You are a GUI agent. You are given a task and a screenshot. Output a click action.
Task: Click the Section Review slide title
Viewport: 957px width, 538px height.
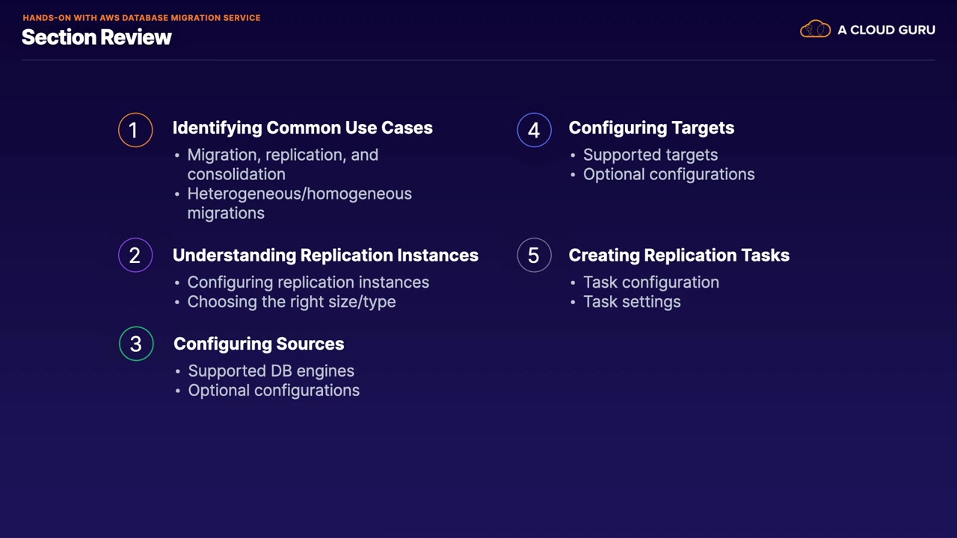(96, 37)
